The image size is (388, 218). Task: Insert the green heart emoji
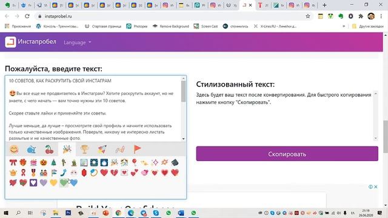(x=64, y=183)
